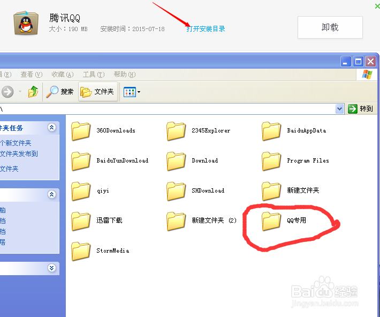This screenshot has height=317, width=380.
Task: Select the 迅雷下载 folder icon
Action: point(81,221)
